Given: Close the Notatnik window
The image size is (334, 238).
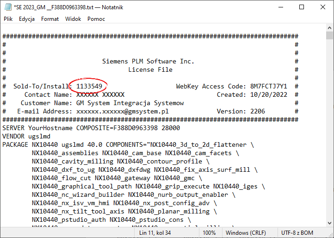Looking at the screenshot, I should 323,7.
